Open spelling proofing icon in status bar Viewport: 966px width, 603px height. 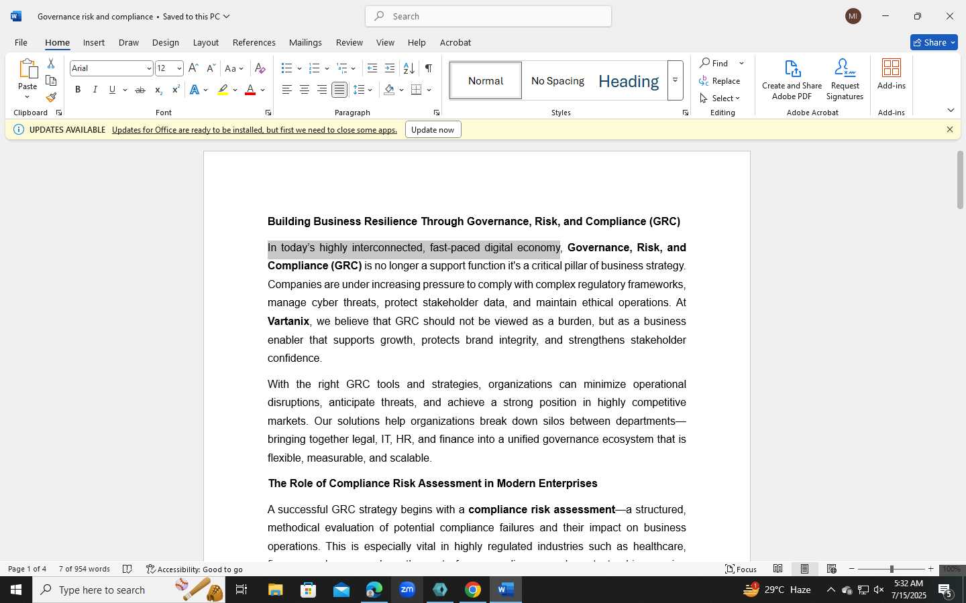click(127, 569)
